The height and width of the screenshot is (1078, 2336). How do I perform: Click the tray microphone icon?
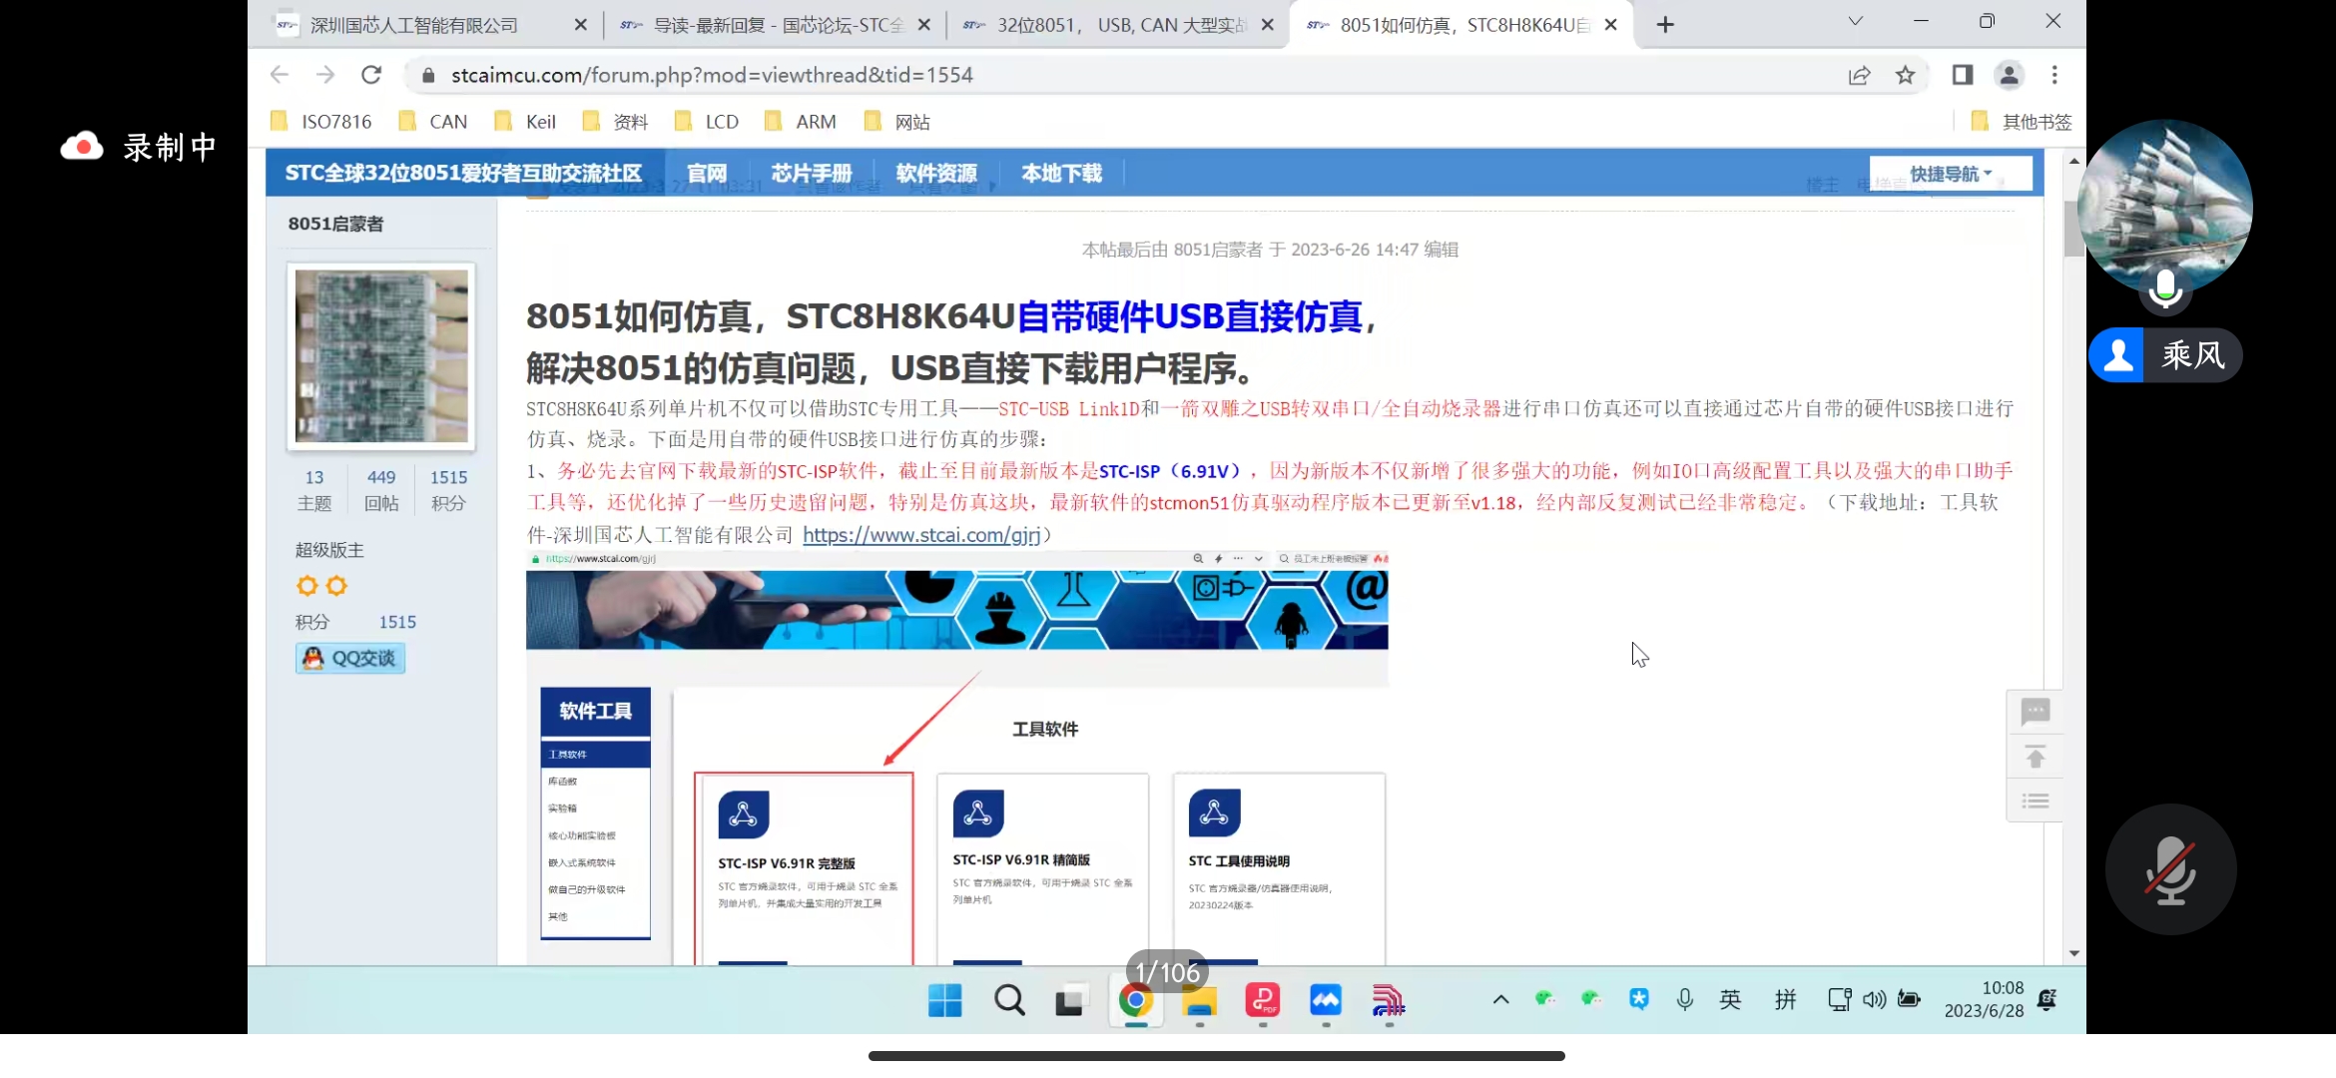[1685, 1000]
